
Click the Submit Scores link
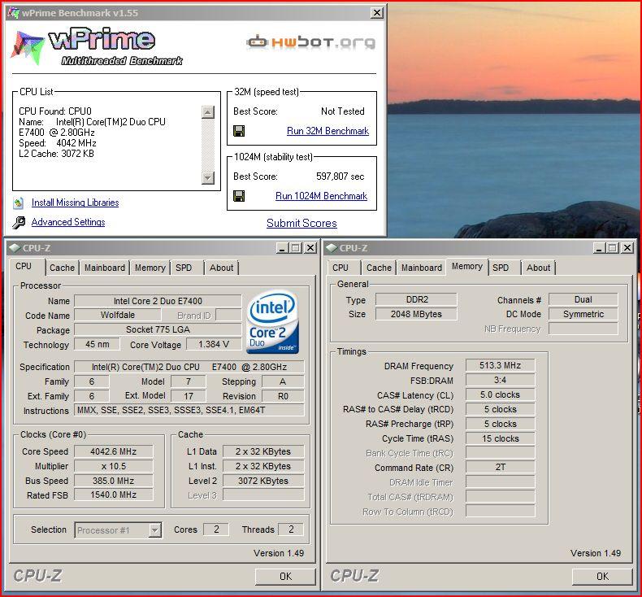pyautogui.click(x=301, y=224)
